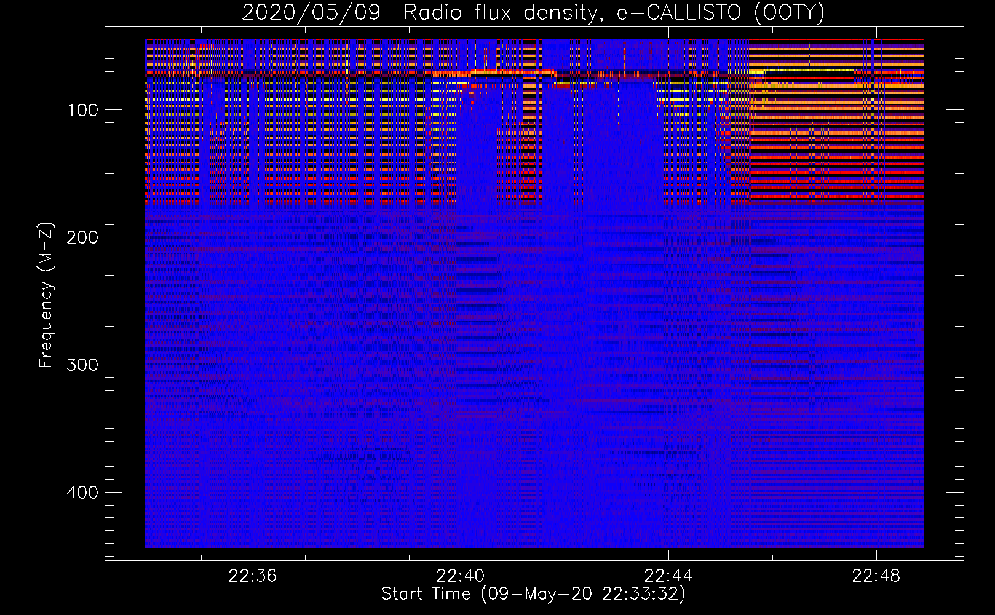Viewport: 995px width, 615px height.
Task: Click the 22:40 time tick label
Action: click(461, 576)
